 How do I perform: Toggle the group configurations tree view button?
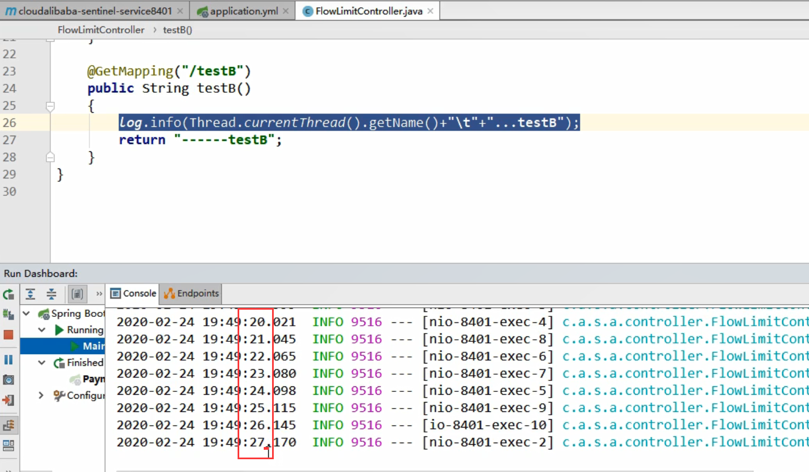[8, 426]
